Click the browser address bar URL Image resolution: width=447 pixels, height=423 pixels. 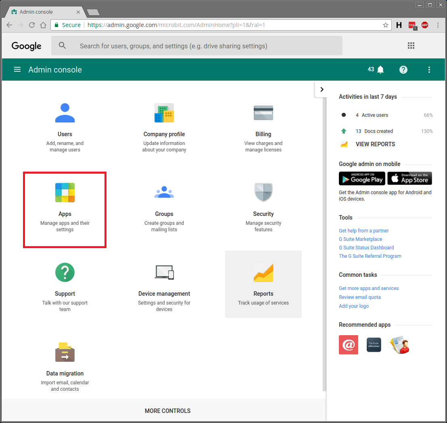click(x=176, y=25)
